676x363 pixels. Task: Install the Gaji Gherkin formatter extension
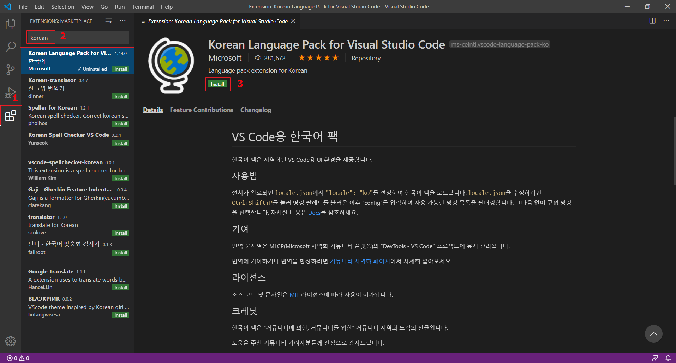121,206
